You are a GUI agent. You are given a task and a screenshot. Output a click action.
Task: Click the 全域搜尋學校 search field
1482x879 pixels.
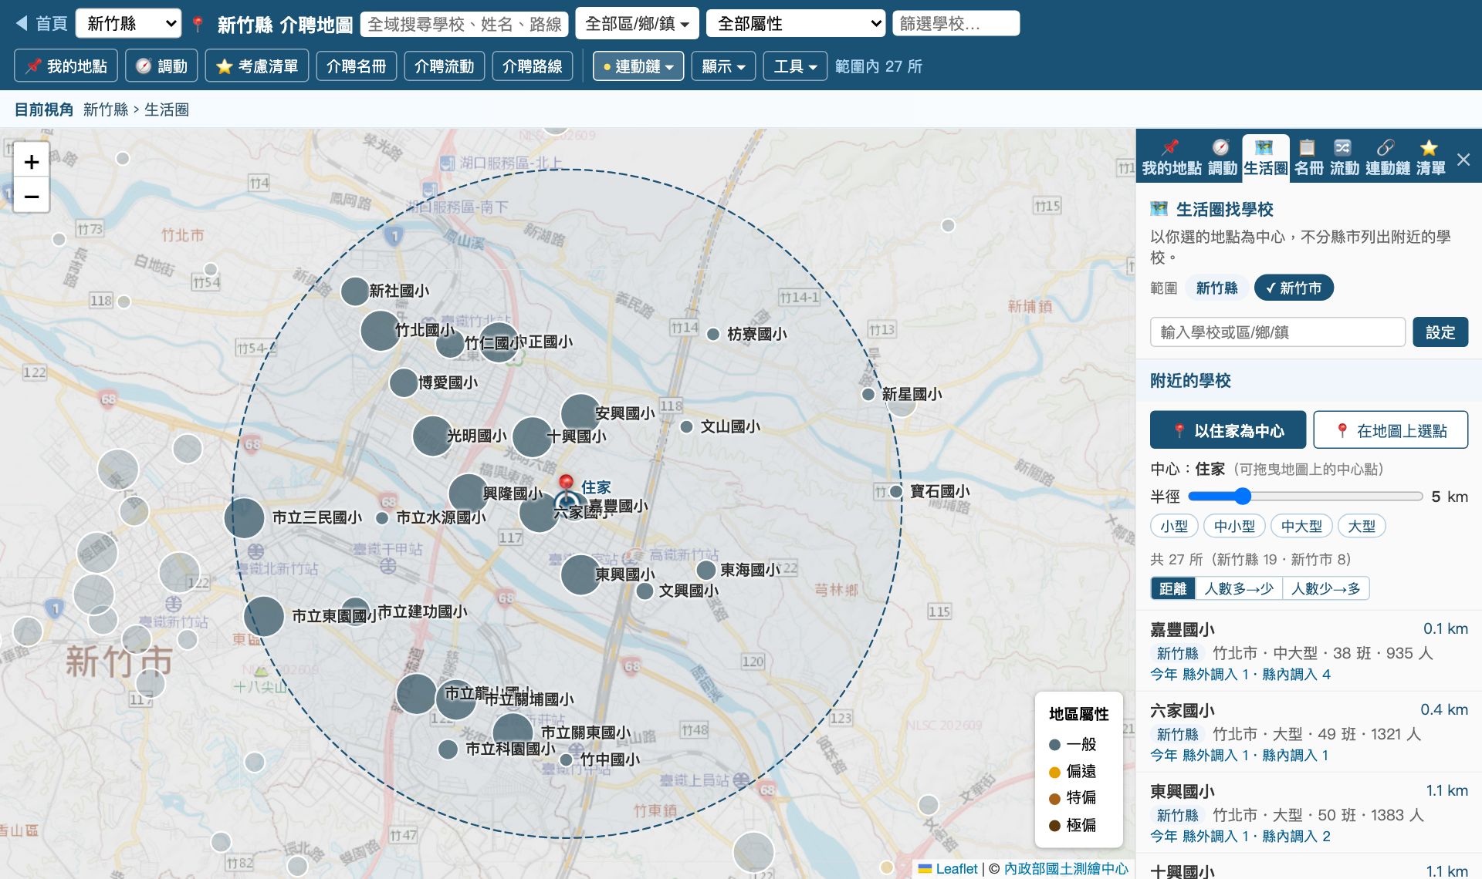464,24
